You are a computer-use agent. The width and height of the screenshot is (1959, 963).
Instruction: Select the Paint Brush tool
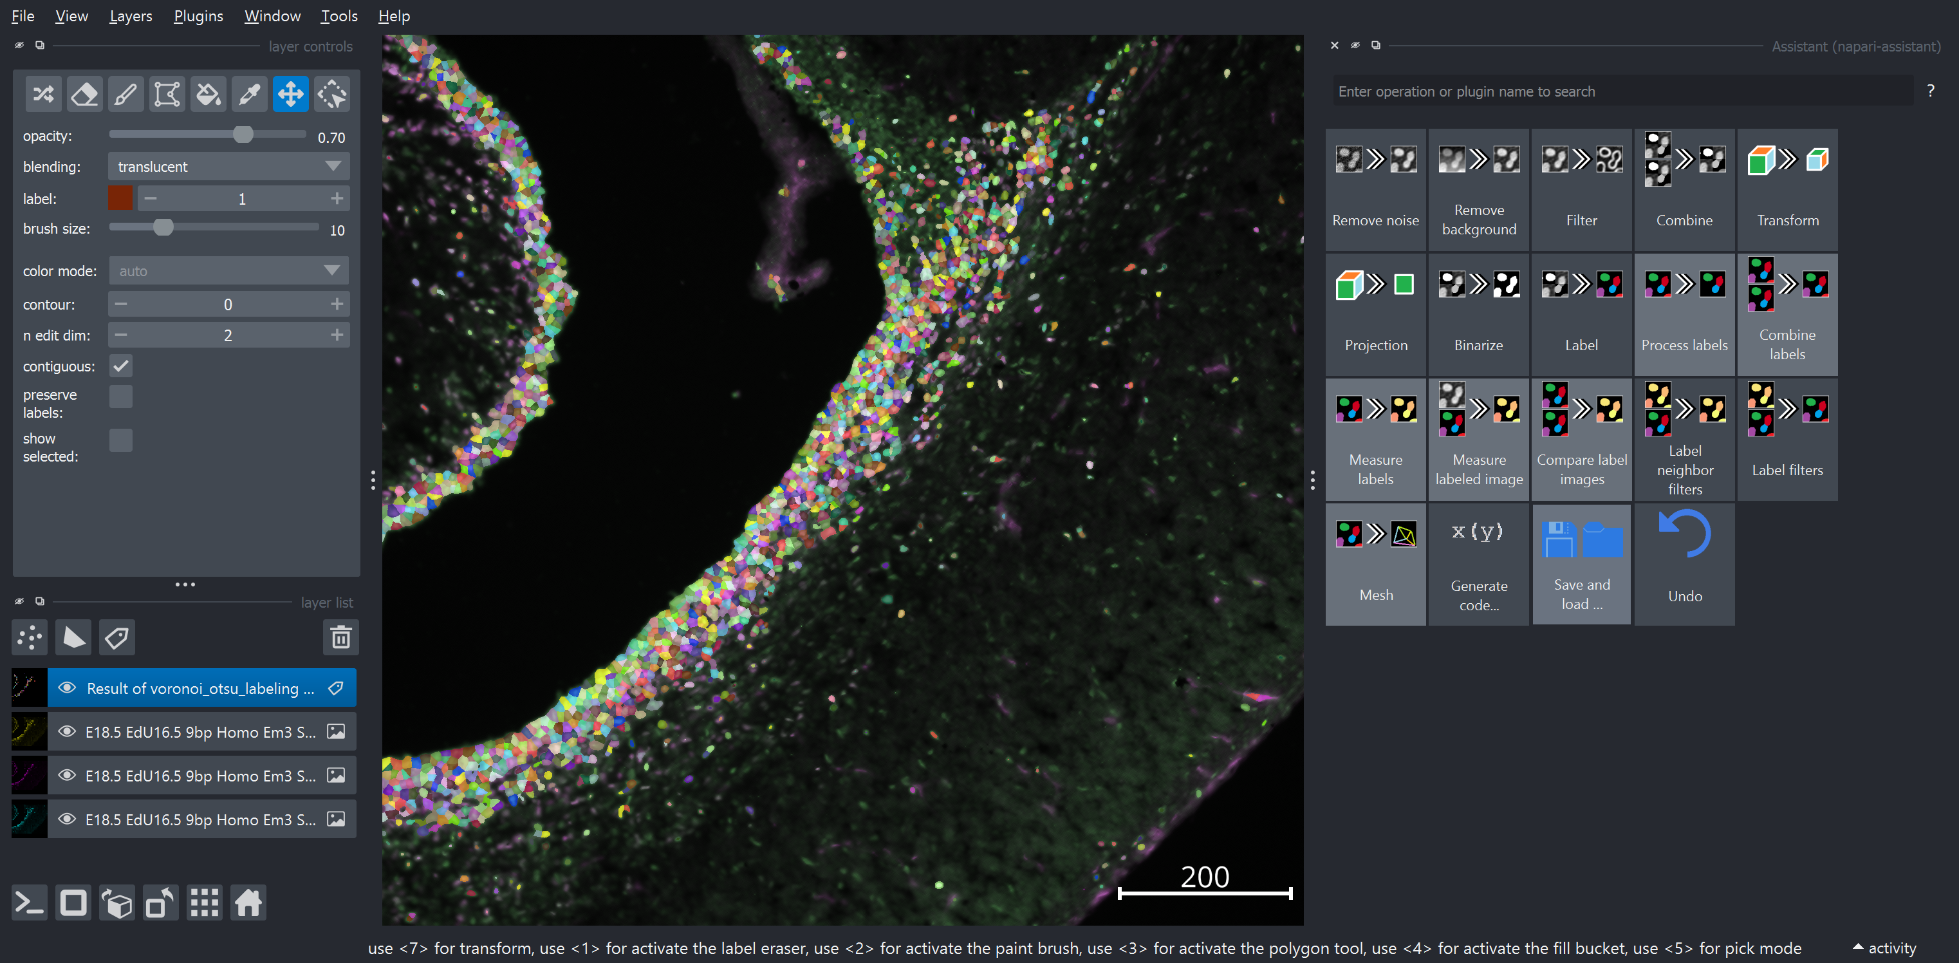click(x=124, y=94)
